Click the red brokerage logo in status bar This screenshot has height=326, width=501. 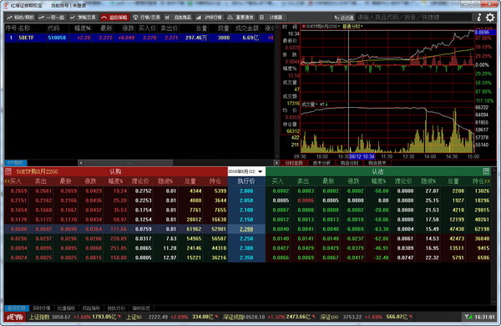point(15,317)
